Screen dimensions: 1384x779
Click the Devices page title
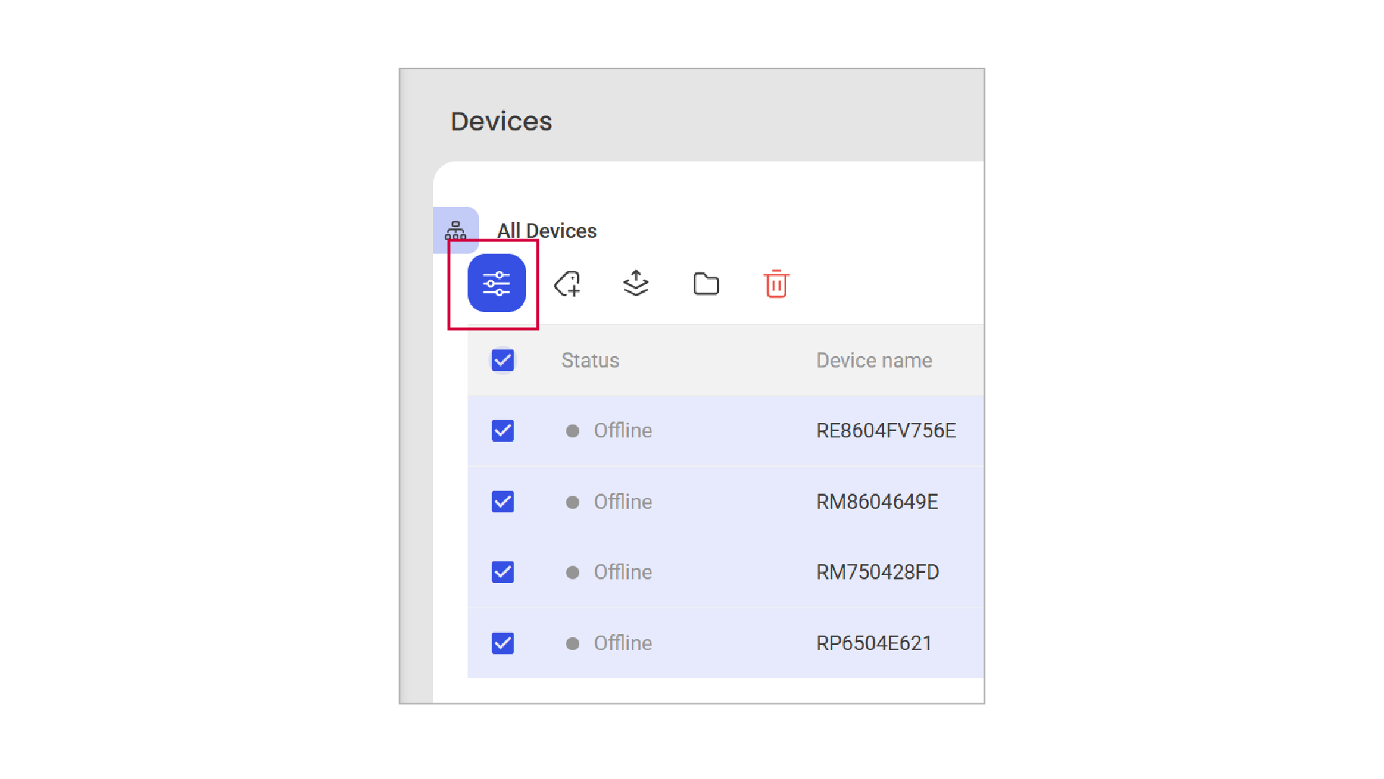(x=501, y=121)
